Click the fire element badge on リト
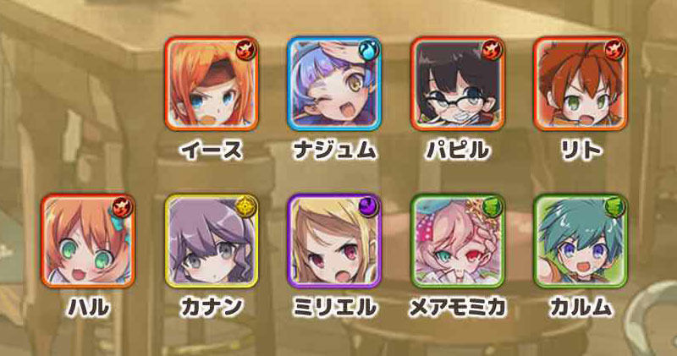 pyautogui.click(x=615, y=49)
